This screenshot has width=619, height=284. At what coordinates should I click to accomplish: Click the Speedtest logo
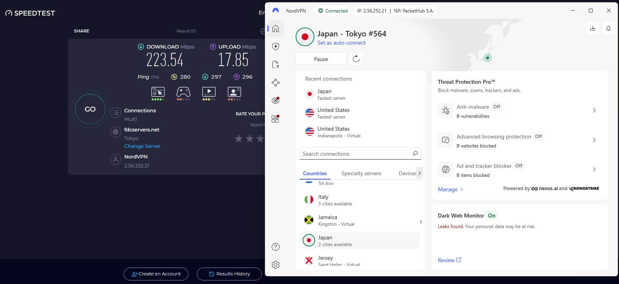(x=31, y=13)
